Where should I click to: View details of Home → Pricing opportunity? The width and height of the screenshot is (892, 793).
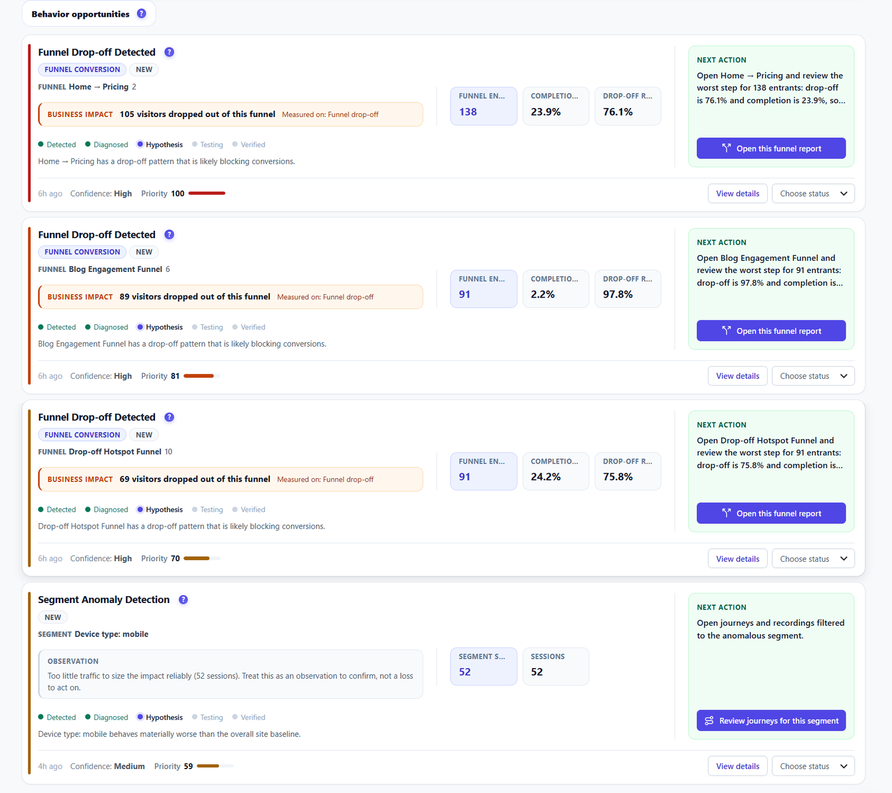point(738,193)
